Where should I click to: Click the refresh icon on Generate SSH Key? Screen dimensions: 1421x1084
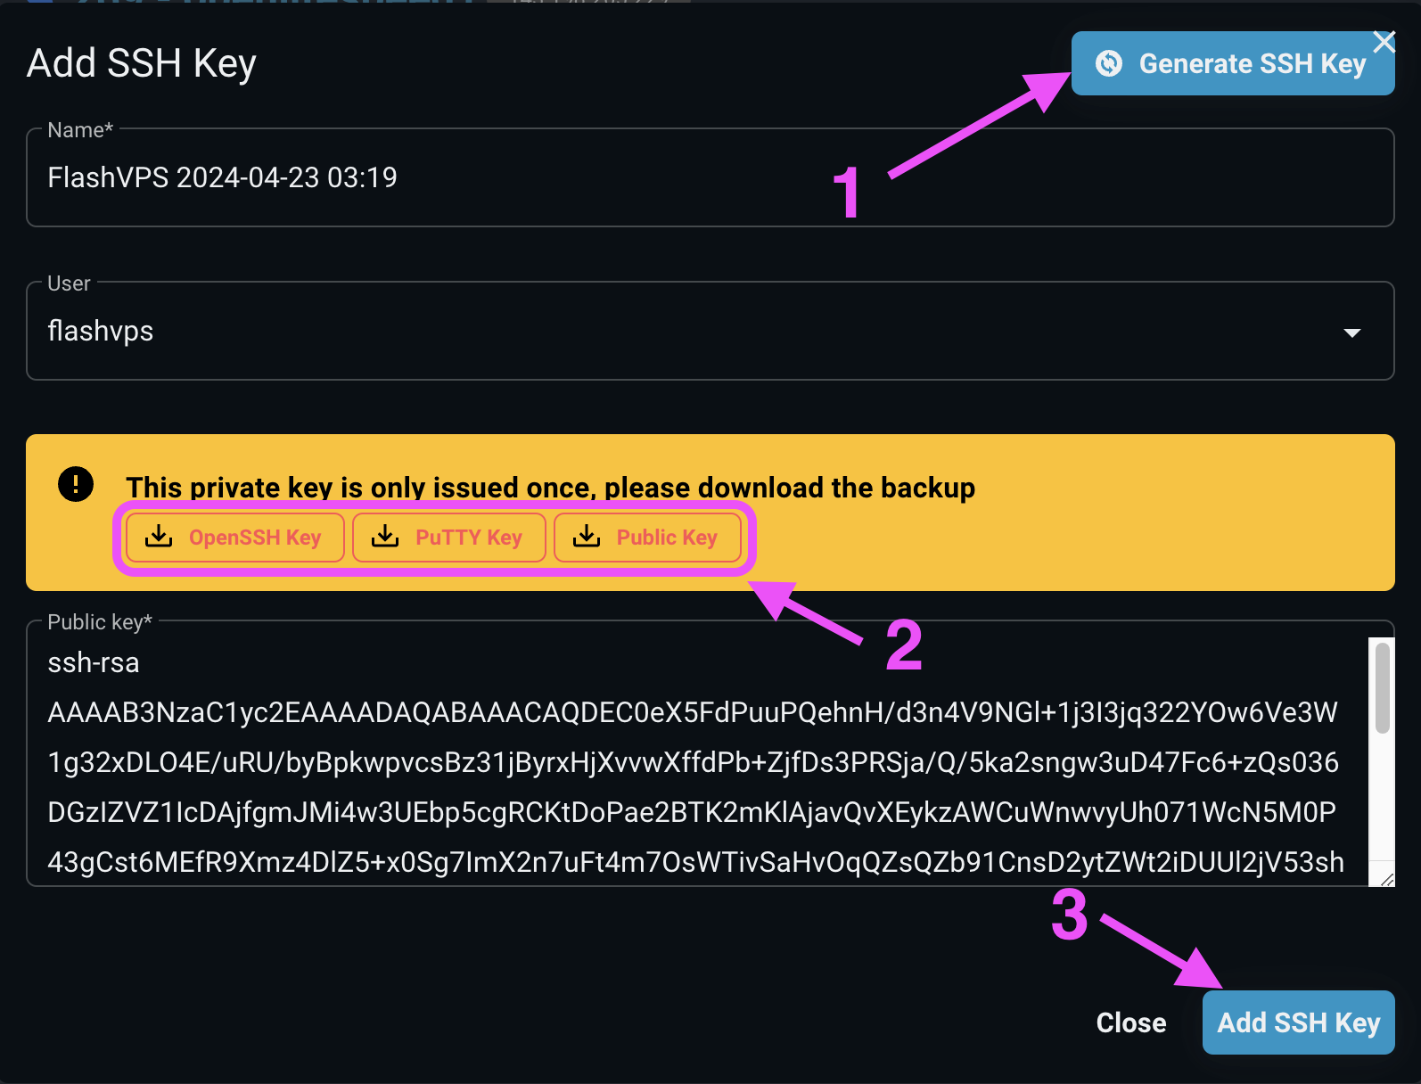(x=1109, y=63)
